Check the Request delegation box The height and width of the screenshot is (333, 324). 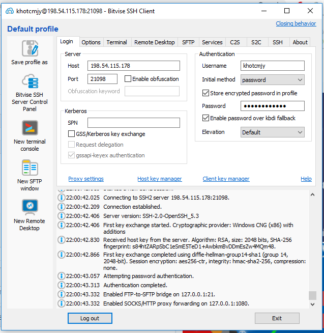pos(71,145)
